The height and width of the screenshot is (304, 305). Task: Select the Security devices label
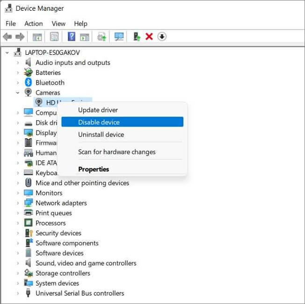click(58, 233)
